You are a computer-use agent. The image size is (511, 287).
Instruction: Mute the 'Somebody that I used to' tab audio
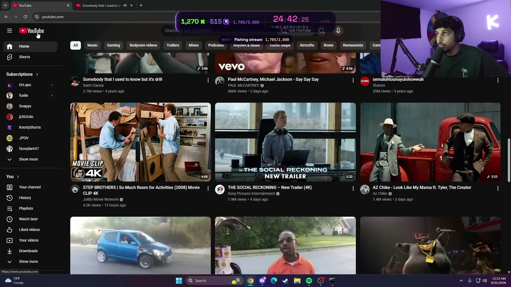pyautogui.click(x=125, y=5)
